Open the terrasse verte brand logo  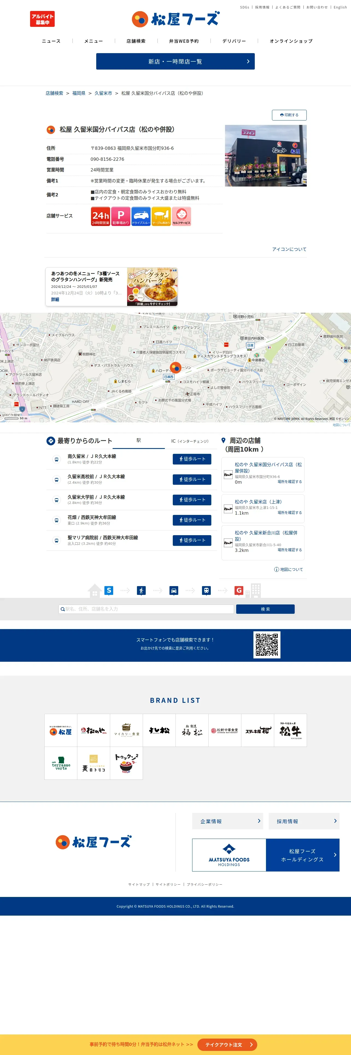click(61, 763)
